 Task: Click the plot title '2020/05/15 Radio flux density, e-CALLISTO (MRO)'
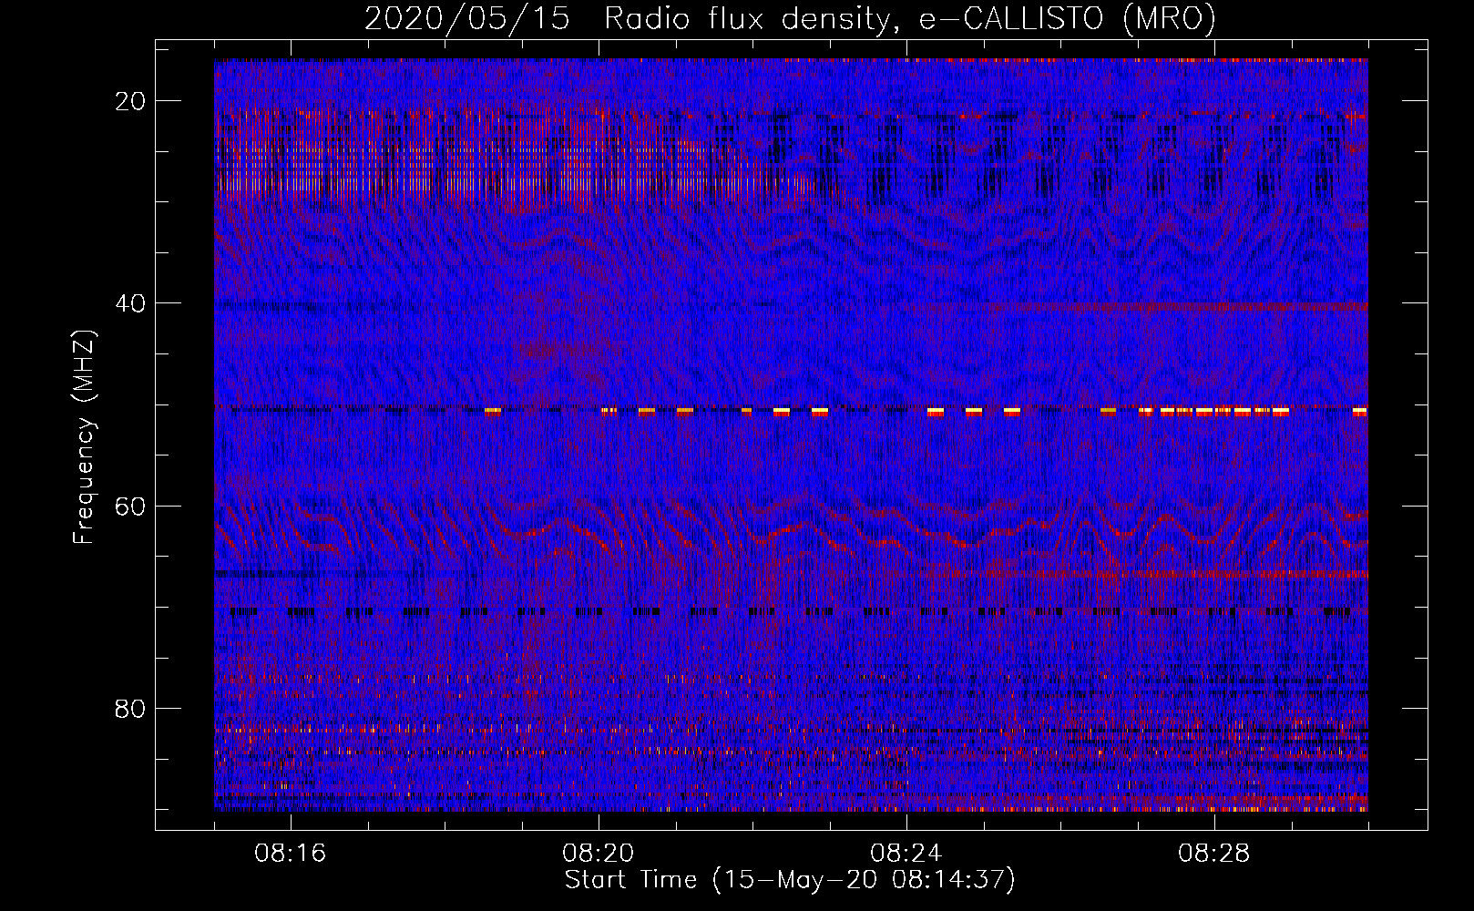click(x=790, y=19)
